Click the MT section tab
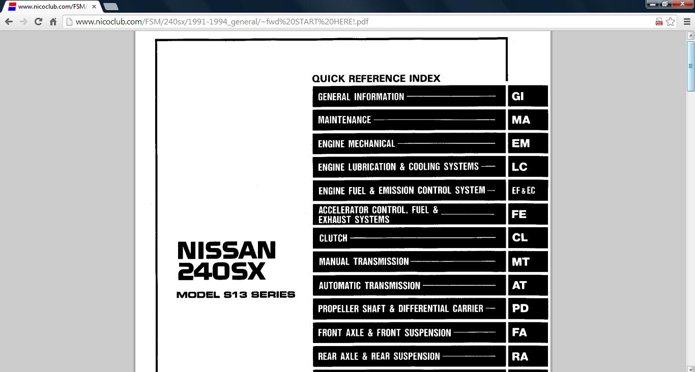The height and width of the screenshot is (372, 695). (x=528, y=262)
